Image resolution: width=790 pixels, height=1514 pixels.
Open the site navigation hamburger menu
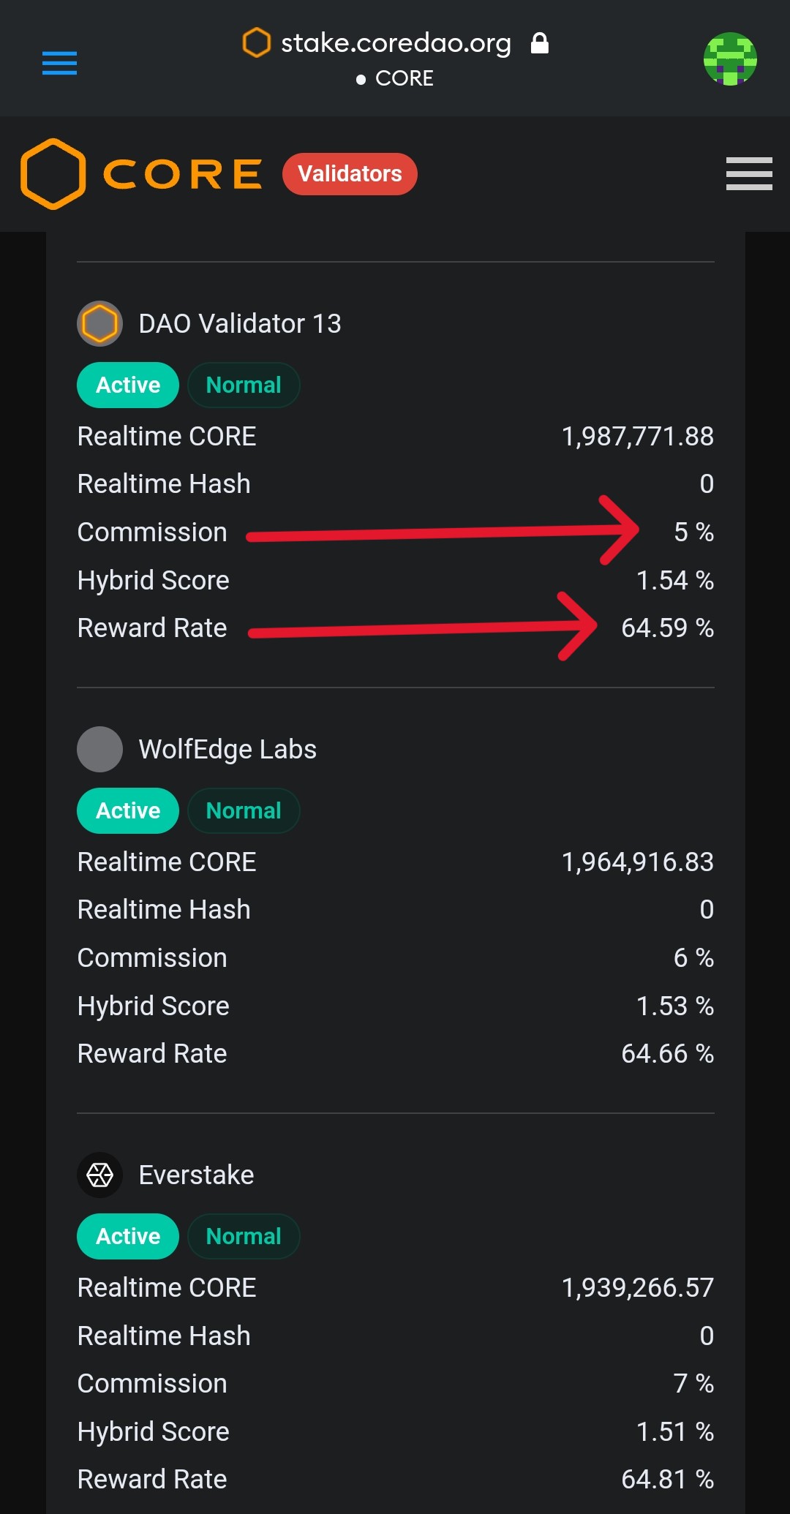(x=749, y=174)
